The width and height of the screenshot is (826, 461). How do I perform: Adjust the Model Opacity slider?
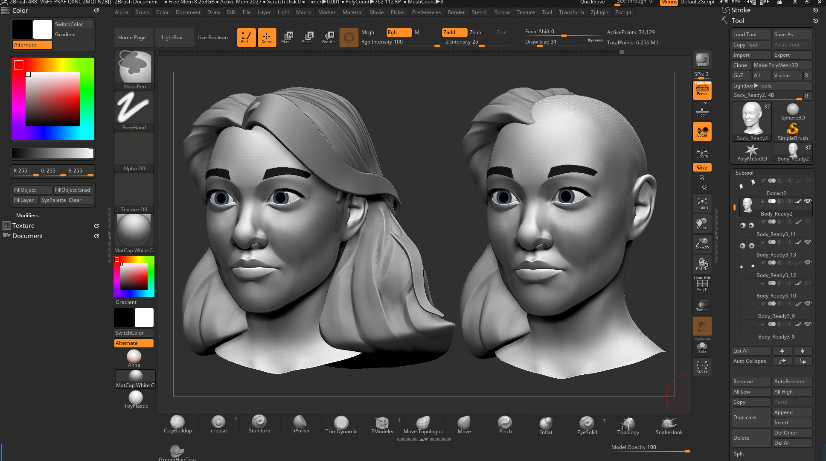pyautogui.click(x=651, y=448)
